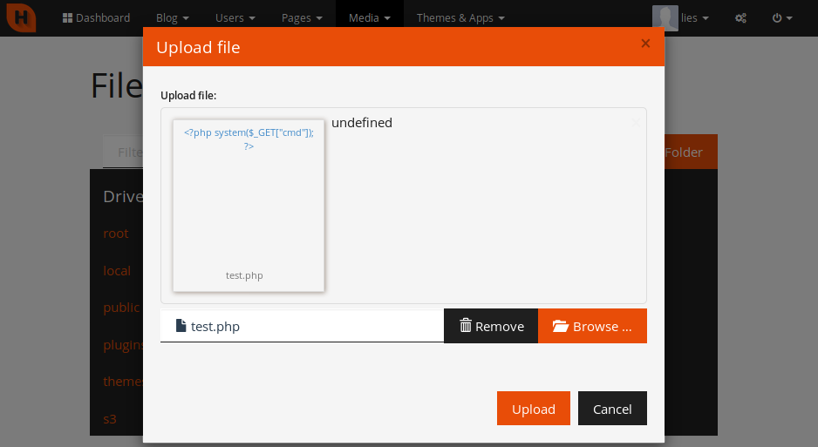Screen dimensions: 818x447
Task: Select themes drive in sidebar
Action: [x=123, y=382]
